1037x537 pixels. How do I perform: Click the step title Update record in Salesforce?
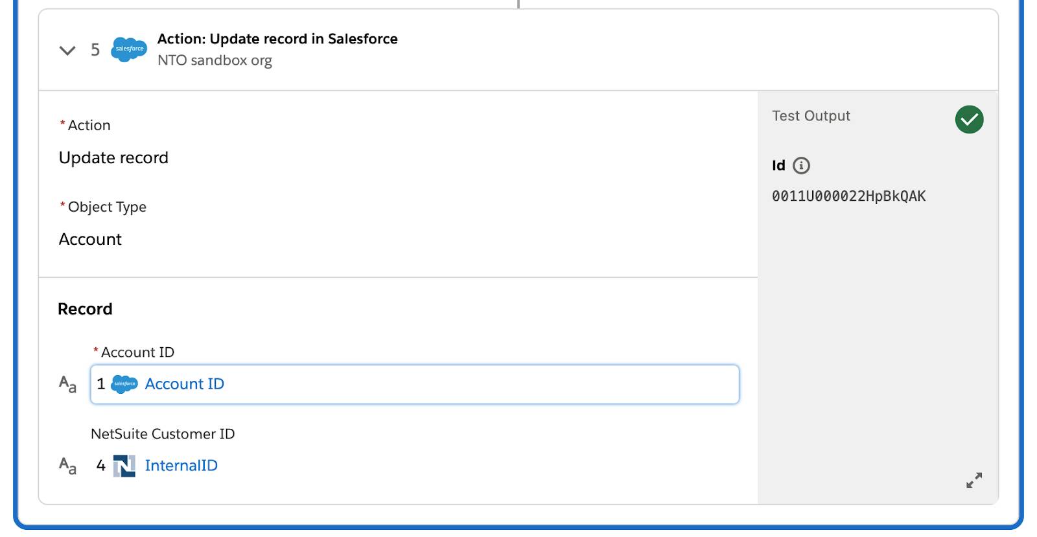[277, 39]
